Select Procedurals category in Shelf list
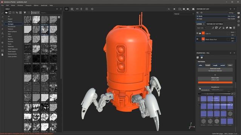 [x=12, y=27]
